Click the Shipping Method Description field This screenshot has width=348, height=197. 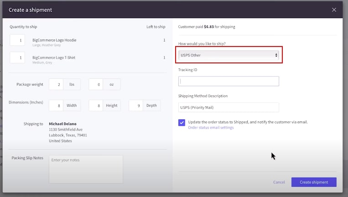tap(229, 108)
